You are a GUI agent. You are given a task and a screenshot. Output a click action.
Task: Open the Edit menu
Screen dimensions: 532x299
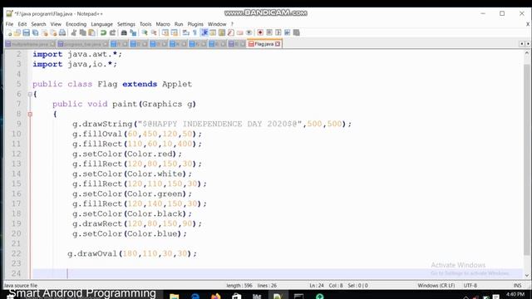[22, 24]
